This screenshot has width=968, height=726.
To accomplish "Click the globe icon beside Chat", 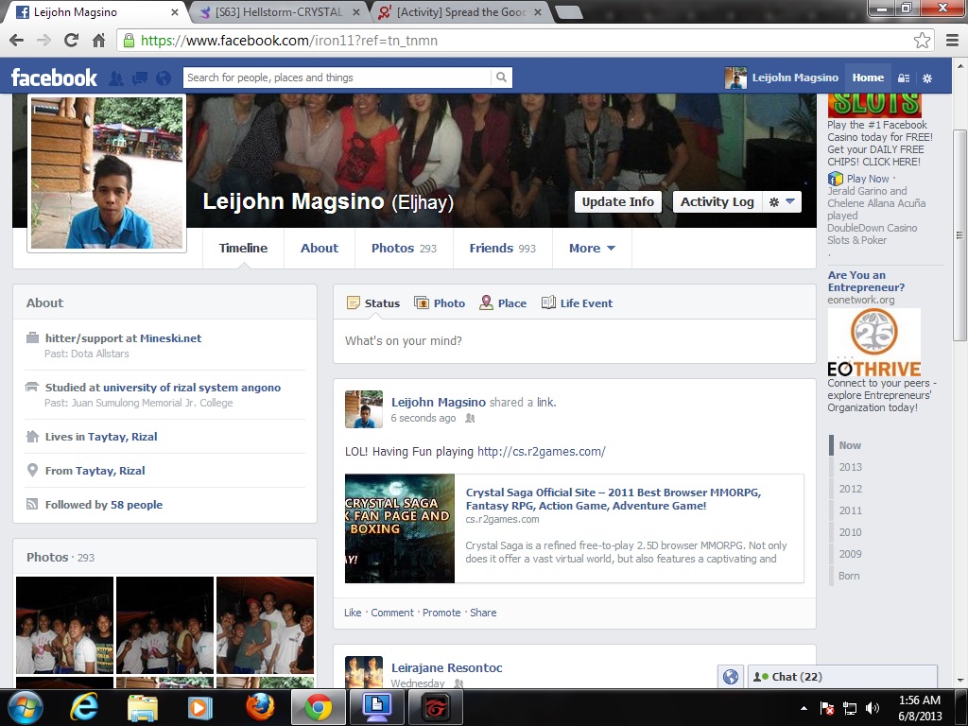I will point(730,677).
